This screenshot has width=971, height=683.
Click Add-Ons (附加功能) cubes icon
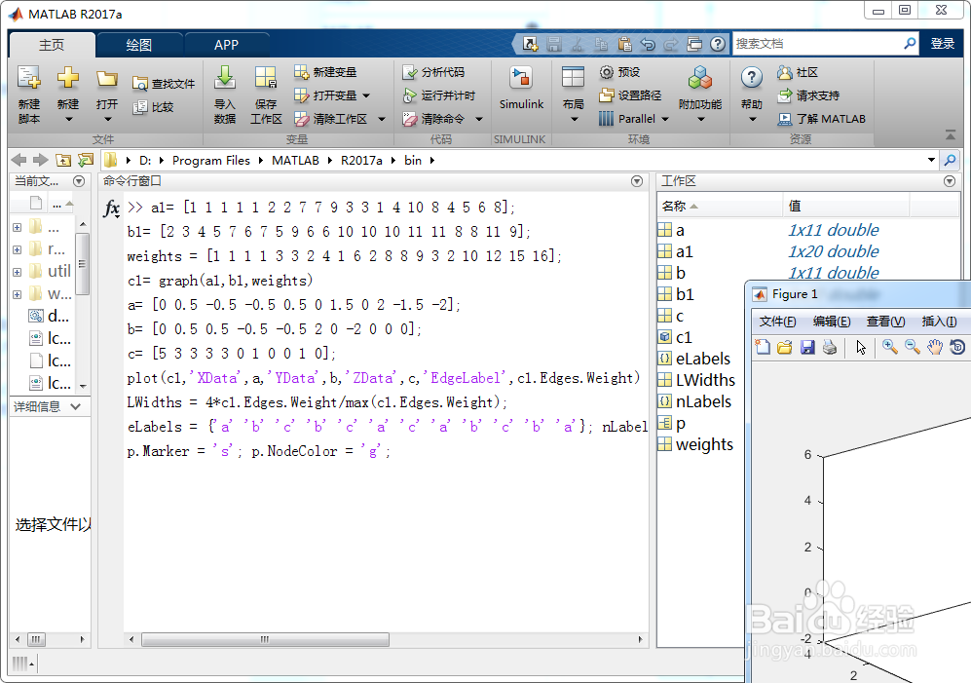point(700,78)
